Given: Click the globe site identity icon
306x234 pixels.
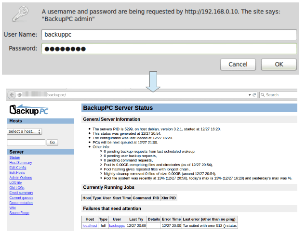Looking at the screenshot, I should 19,95.
